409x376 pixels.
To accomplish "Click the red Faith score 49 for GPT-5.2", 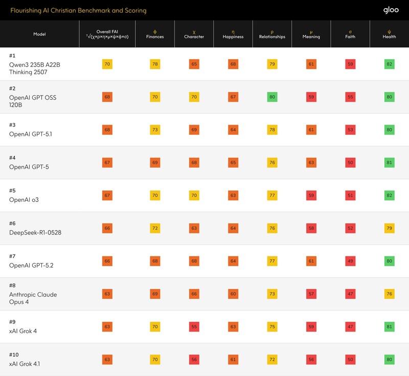I will click(350, 261).
